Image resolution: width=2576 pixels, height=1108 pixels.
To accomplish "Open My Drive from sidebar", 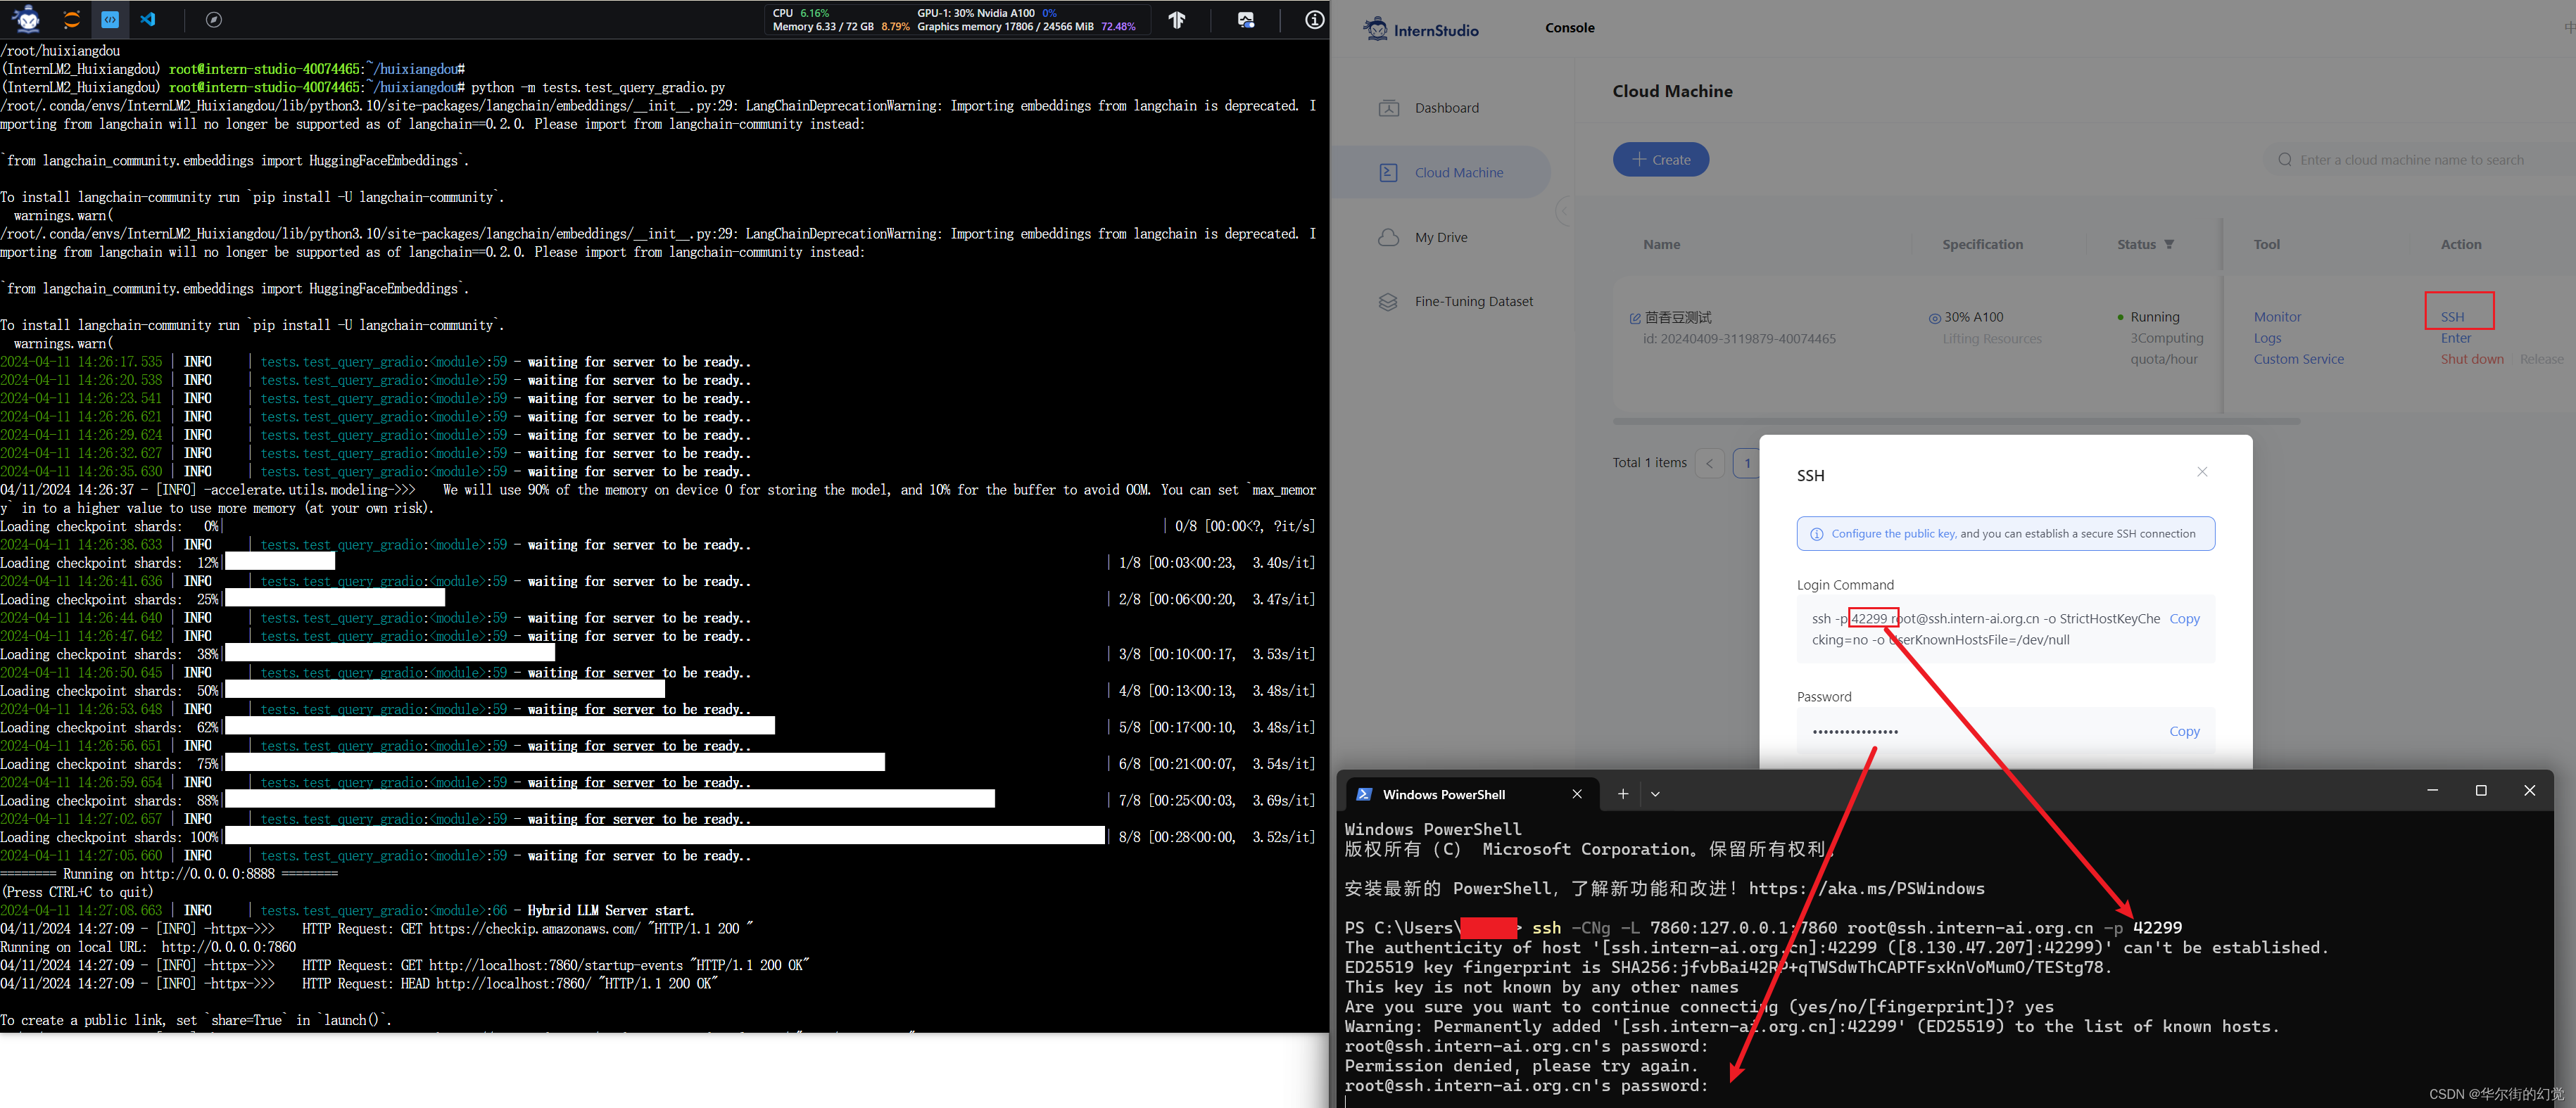I will coord(1440,237).
